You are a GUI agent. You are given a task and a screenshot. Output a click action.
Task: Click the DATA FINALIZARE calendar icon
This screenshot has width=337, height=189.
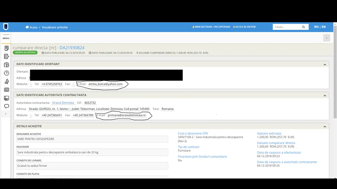tap(90, 53)
